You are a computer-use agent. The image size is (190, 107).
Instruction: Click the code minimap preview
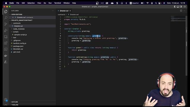178,18
